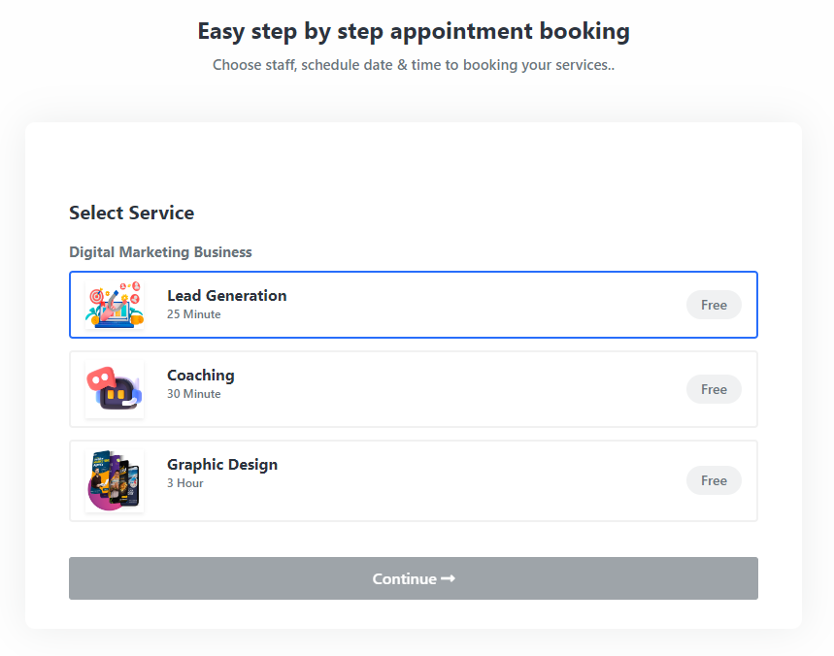Click the Graphic Design phone mockups icon
The height and width of the screenshot is (656, 834).
click(x=115, y=481)
